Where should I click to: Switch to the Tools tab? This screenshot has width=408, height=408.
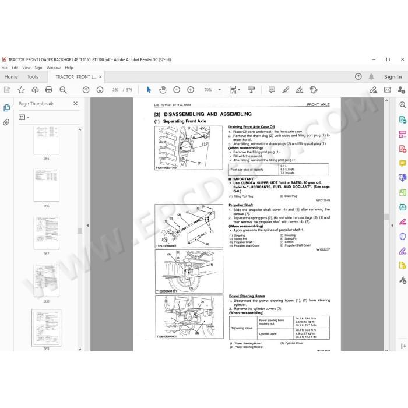tap(33, 77)
